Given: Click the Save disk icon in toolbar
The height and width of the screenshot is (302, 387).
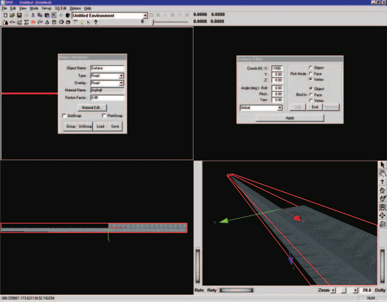Looking at the screenshot, I should (19, 15).
